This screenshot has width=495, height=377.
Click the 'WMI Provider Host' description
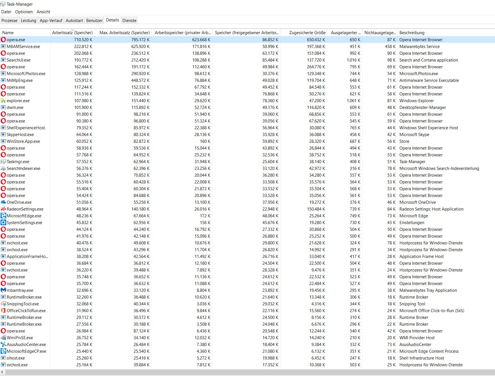pyautogui.click(x=417, y=338)
